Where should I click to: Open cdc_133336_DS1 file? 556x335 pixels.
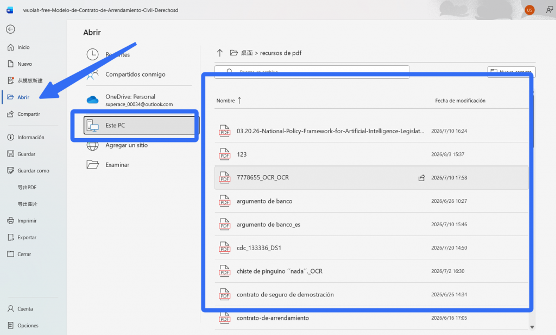pos(371,248)
